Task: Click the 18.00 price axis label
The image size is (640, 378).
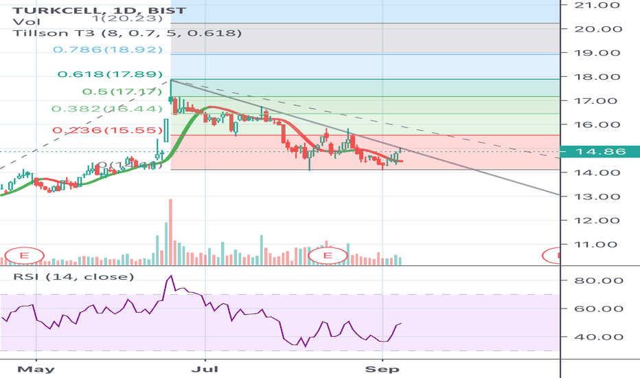Action: click(597, 77)
